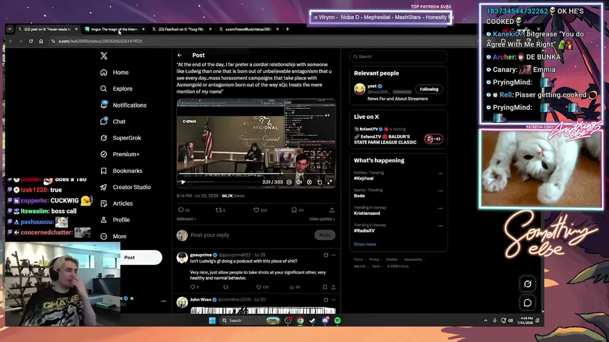Switch to the FearBuck "Yung Filly" tab

[181, 29]
